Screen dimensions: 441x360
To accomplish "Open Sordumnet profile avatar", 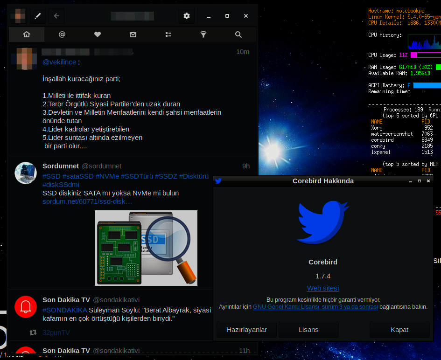I will [x=26, y=173].
